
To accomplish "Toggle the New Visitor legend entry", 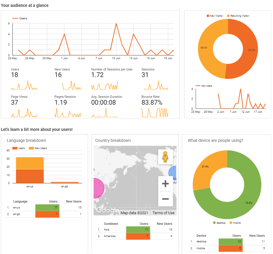I will click(208, 16).
